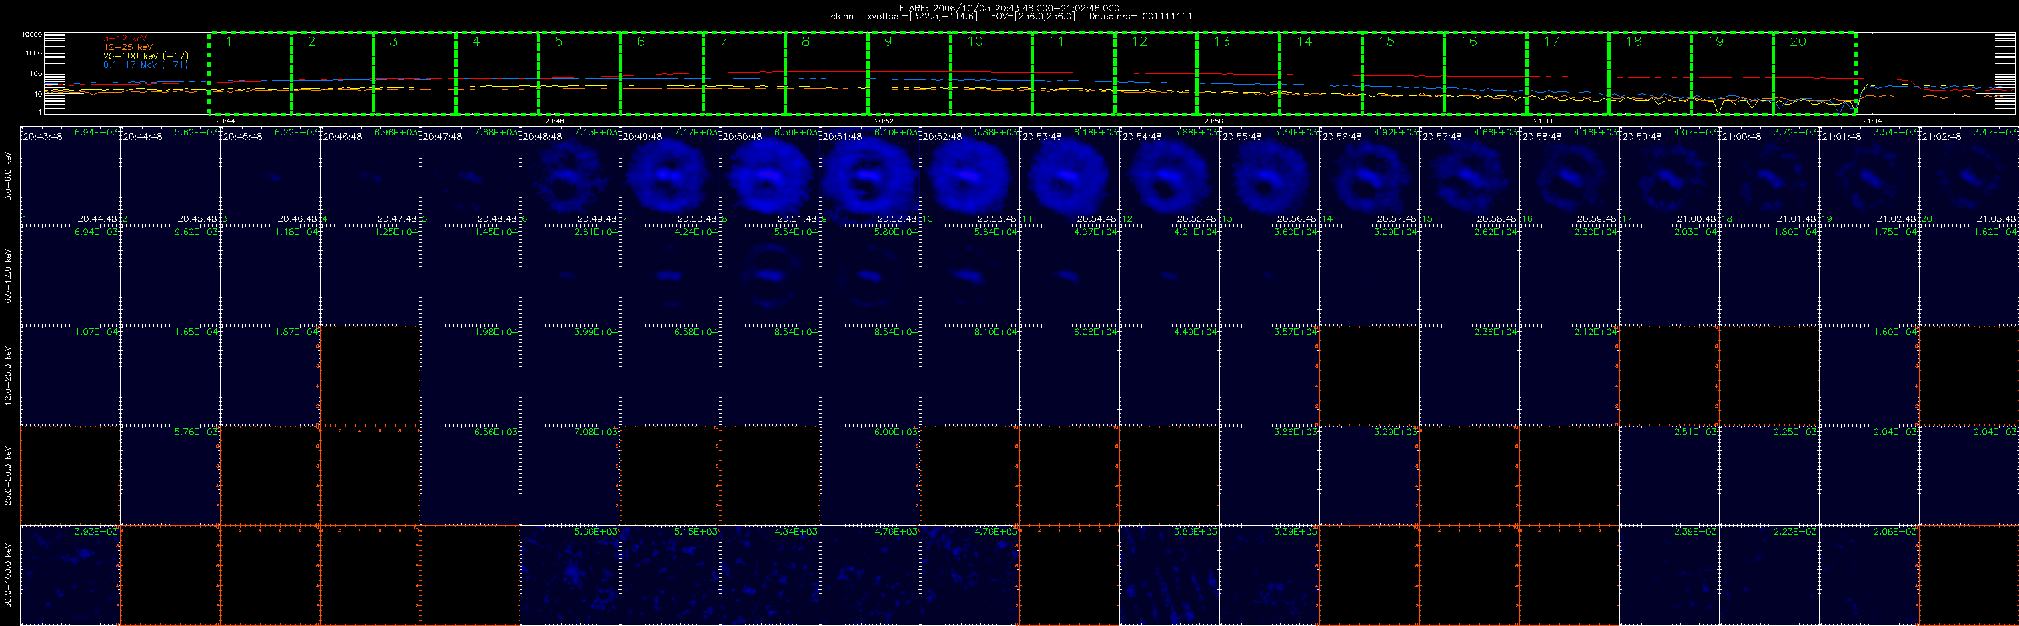Open the 3-6 keV image starting 20:48:48

pyautogui.click(x=570, y=176)
